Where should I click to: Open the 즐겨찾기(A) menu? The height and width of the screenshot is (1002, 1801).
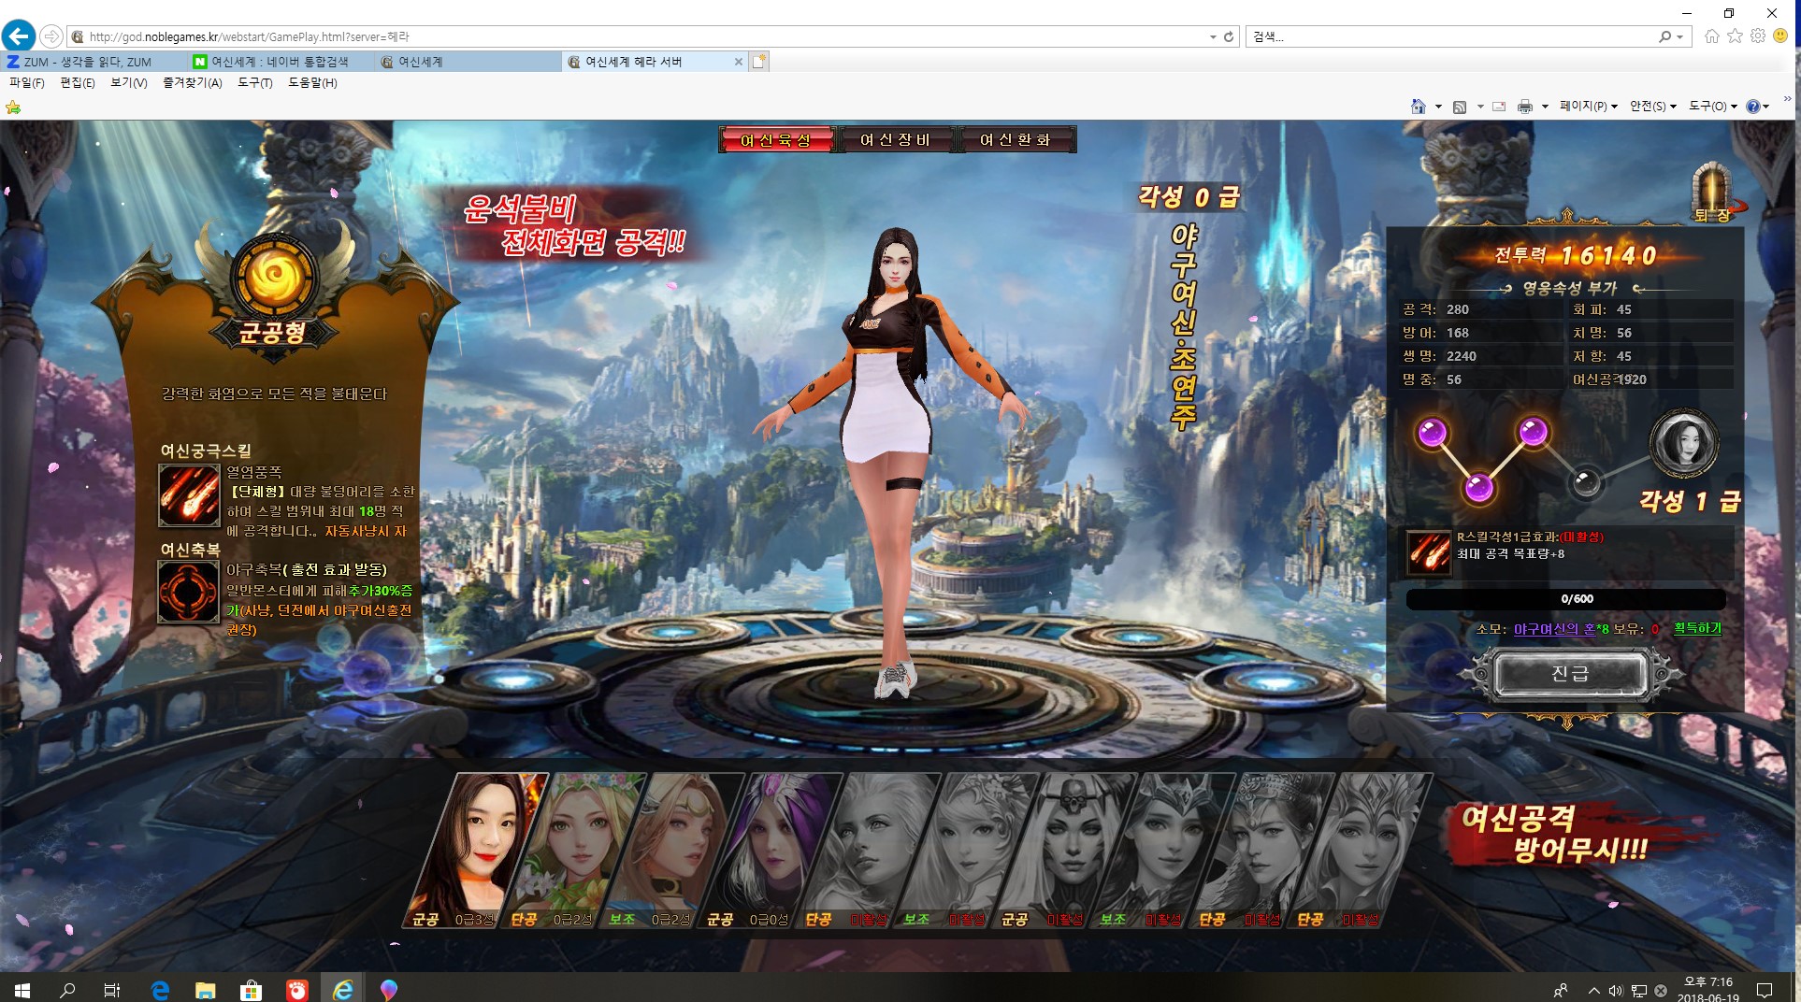[193, 83]
